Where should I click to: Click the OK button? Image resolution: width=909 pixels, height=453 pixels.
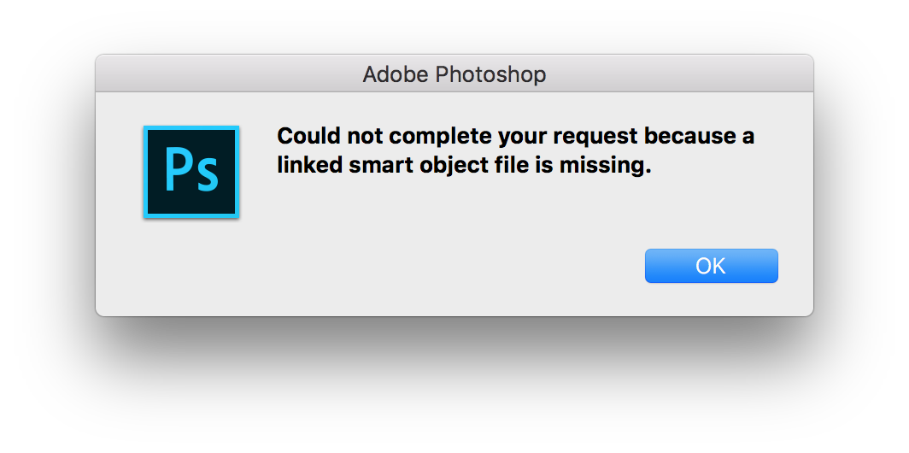point(711,266)
